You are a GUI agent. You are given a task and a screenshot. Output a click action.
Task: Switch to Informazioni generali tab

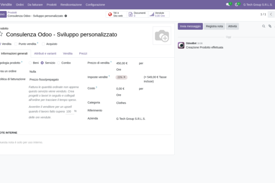[14, 54]
